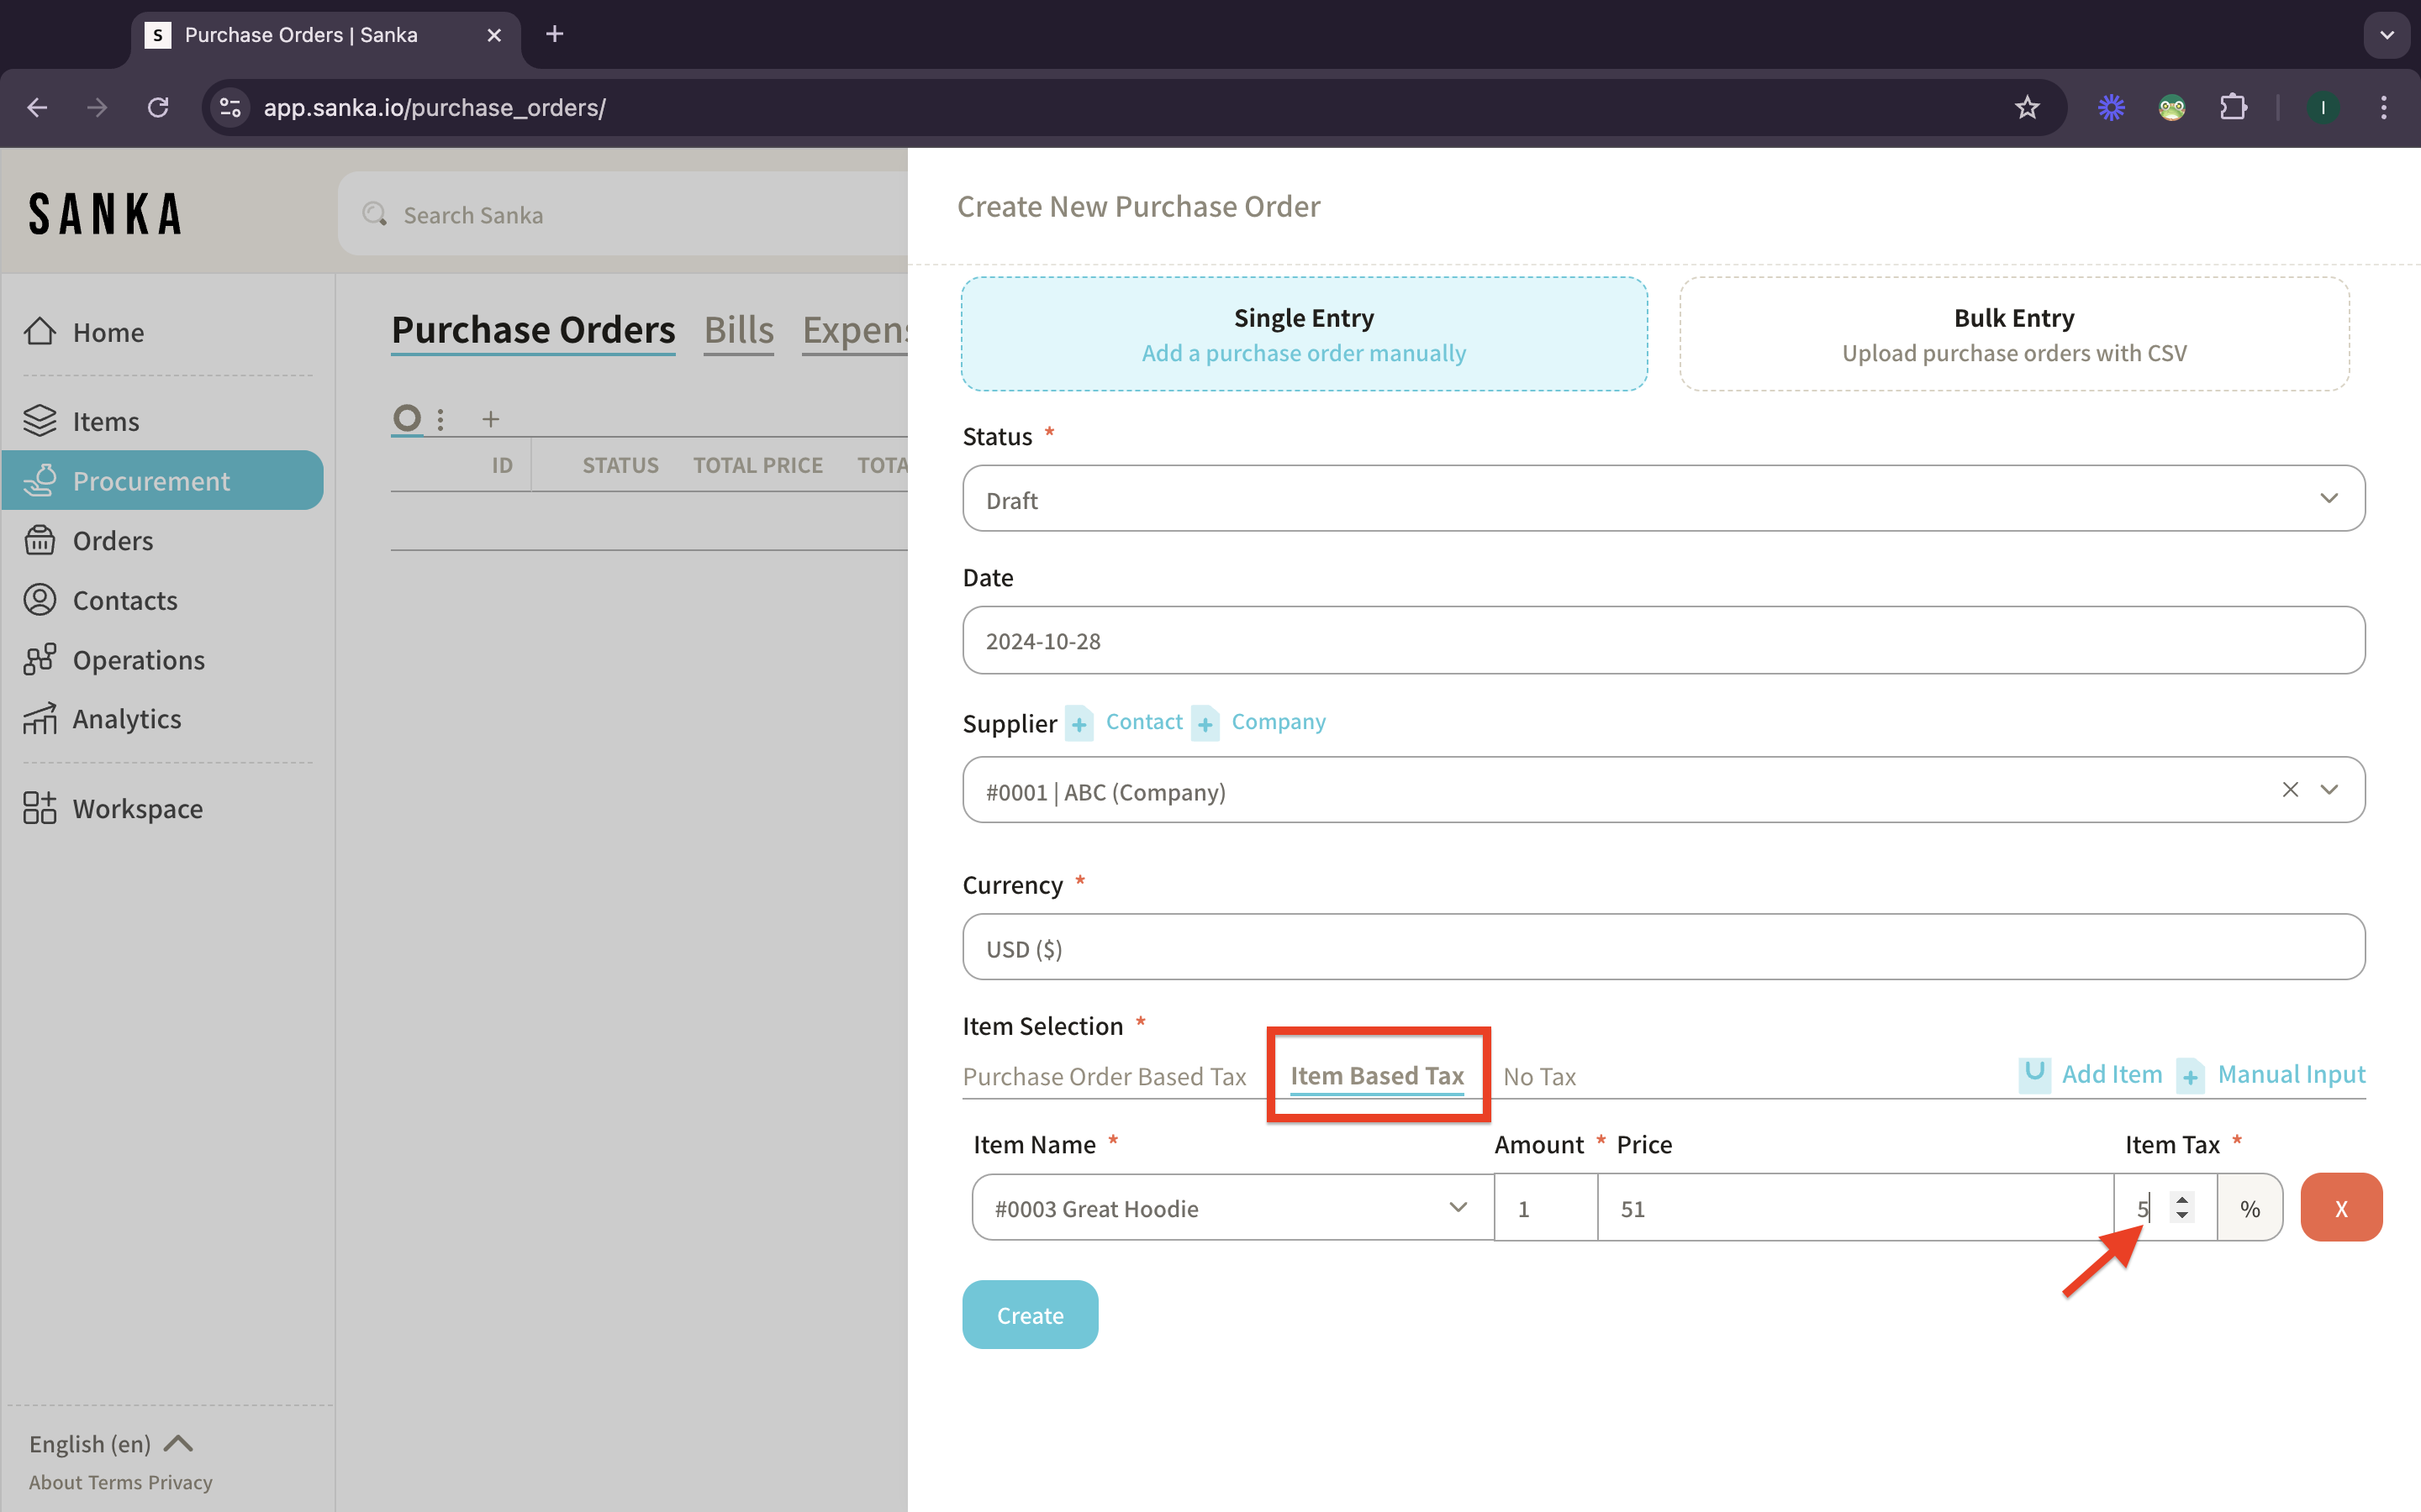Image resolution: width=2421 pixels, height=1512 pixels.
Task: Select Purchase Order Based Tax tab
Action: pyautogui.click(x=1104, y=1076)
